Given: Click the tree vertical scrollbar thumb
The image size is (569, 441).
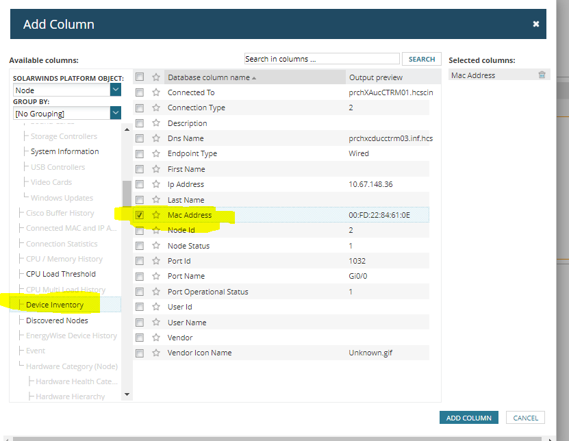Looking at the screenshot, I should tap(127, 194).
